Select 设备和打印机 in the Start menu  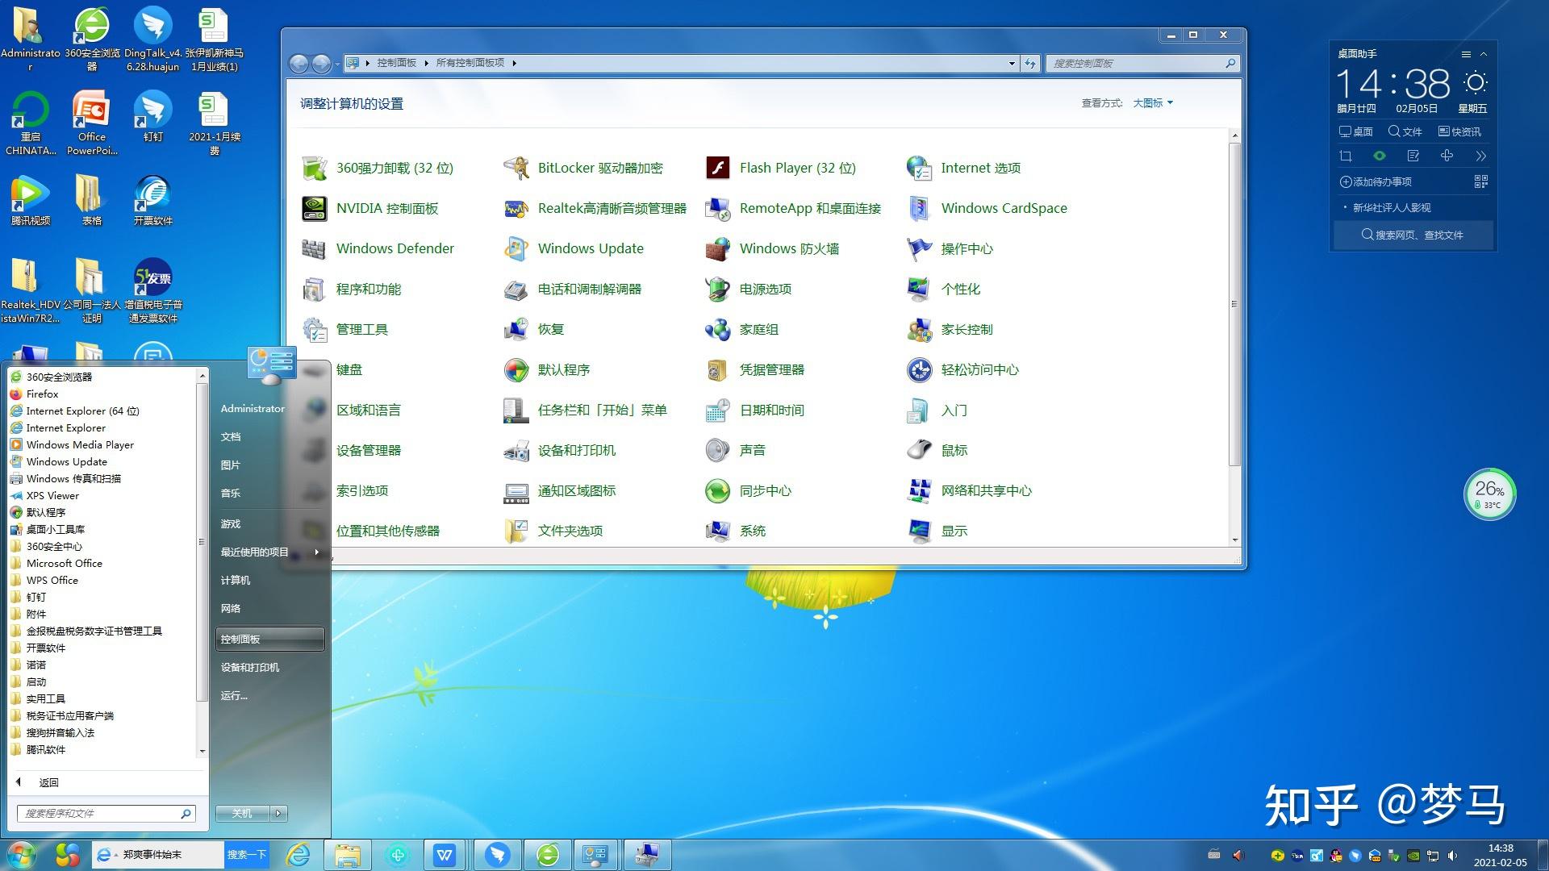click(x=270, y=667)
